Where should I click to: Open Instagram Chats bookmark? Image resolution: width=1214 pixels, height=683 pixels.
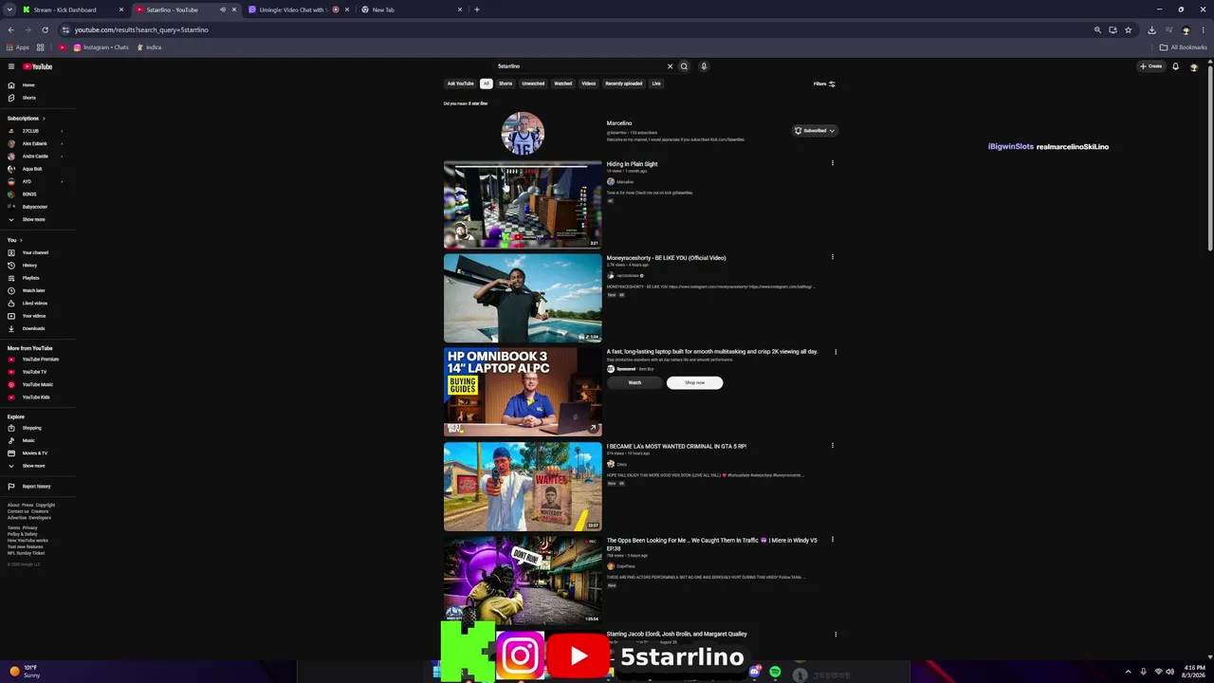[x=100, y=47]
